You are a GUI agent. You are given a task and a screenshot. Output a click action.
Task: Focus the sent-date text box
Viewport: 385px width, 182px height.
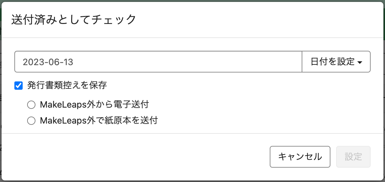(158, 62)
